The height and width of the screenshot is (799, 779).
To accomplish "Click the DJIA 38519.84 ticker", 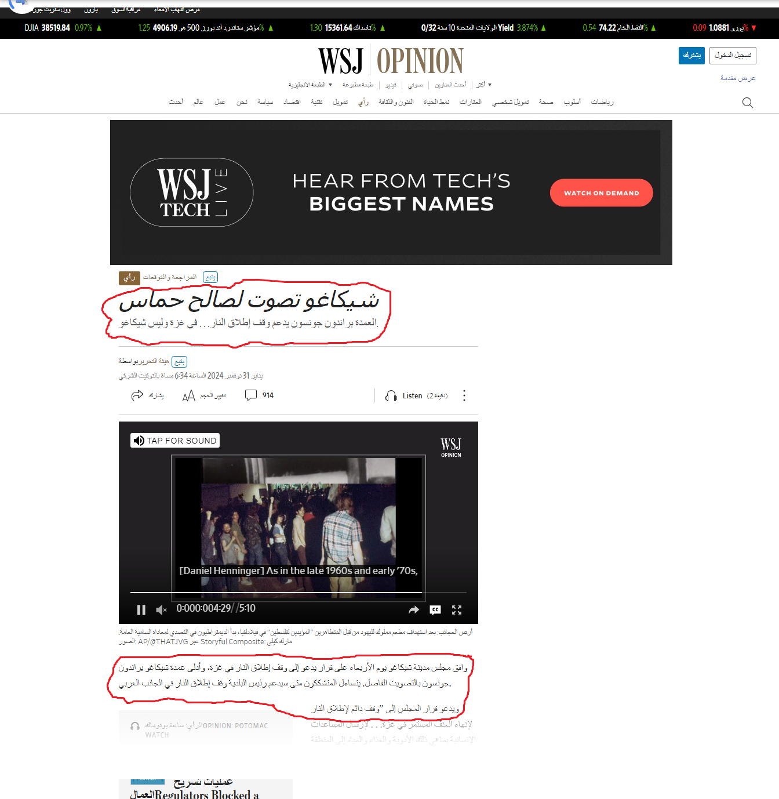I will [63, 28].
